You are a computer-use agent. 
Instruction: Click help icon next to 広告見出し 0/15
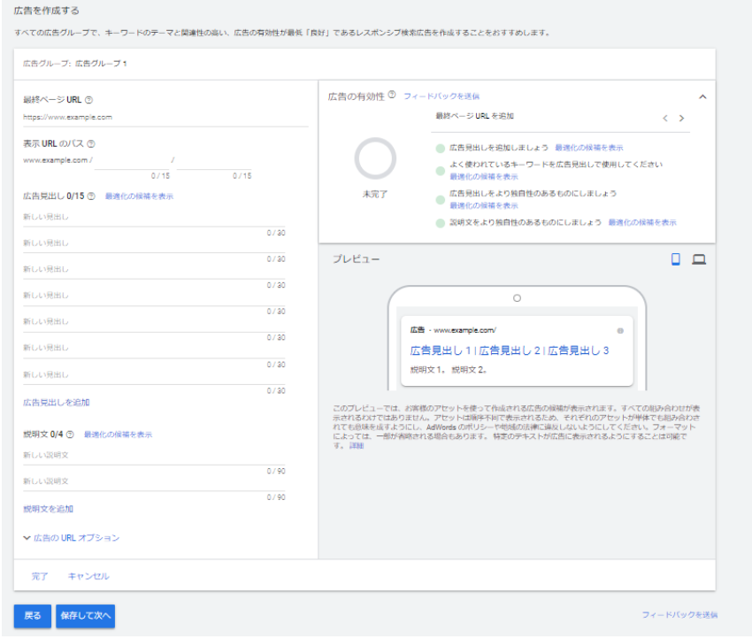[92, 196]
